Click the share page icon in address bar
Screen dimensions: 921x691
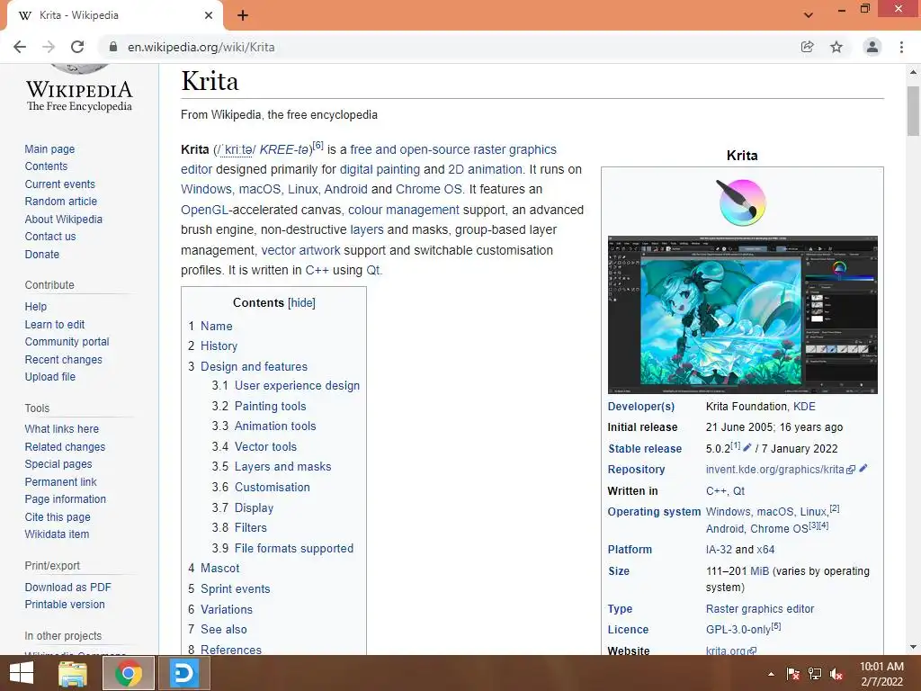coord(808,47)
